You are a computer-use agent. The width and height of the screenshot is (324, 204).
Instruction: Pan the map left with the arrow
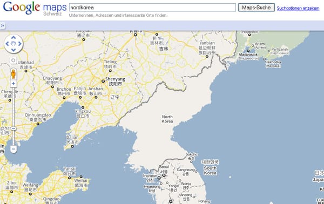(7, 44)
